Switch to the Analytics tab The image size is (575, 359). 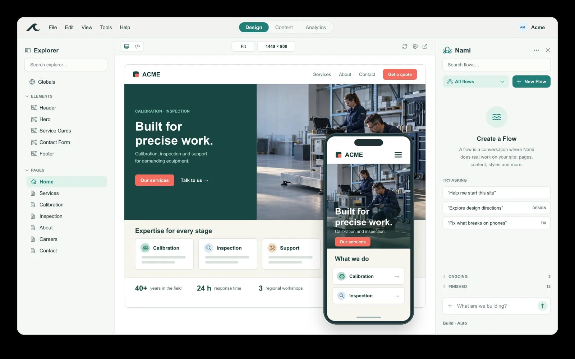click(316, 27)
